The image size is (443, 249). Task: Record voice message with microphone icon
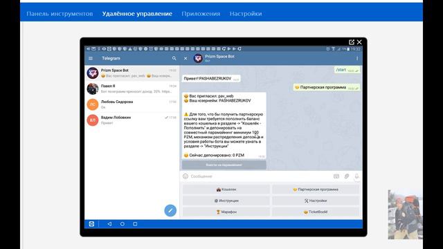(x=357, y=176)
